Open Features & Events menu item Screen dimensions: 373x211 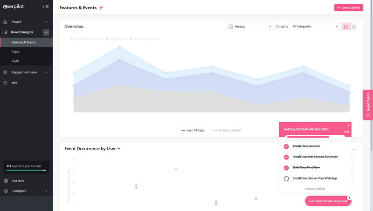pyautogui.click(x=27, y=42)
